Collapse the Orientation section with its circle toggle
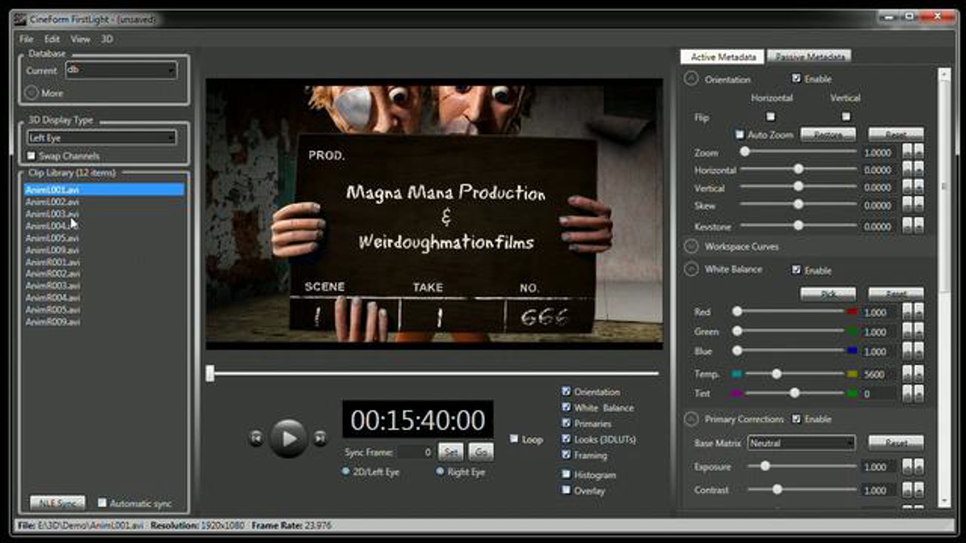This screenshot has width=966, height=543. click(691, 78)
